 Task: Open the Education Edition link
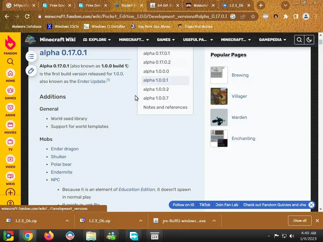point(137,189)
